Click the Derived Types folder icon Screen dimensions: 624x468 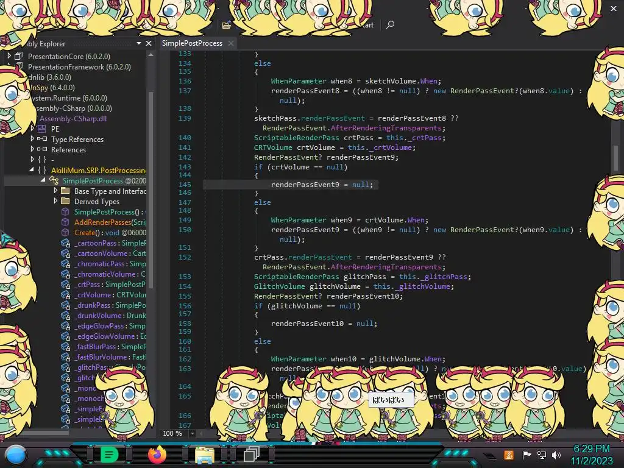click(x=65, y=201)
